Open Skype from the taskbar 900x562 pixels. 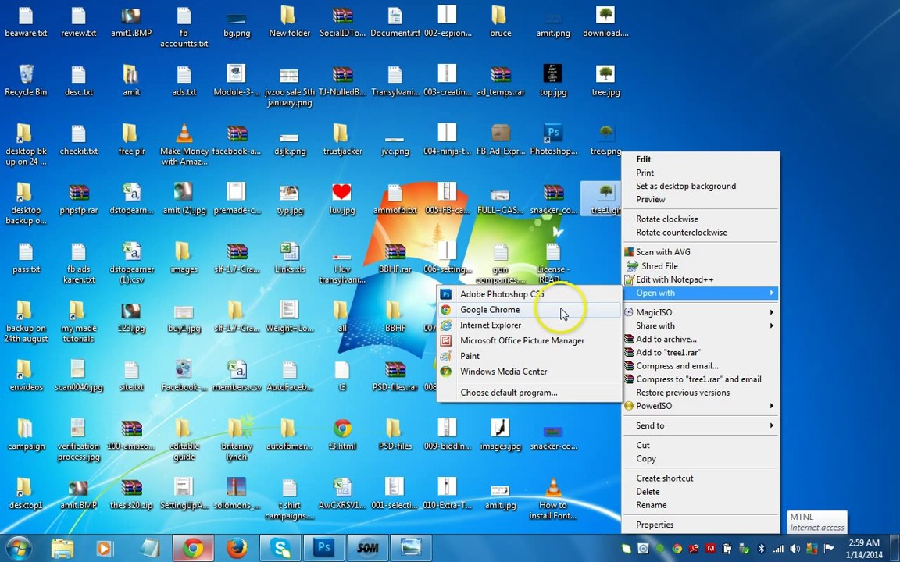point(280,548)
